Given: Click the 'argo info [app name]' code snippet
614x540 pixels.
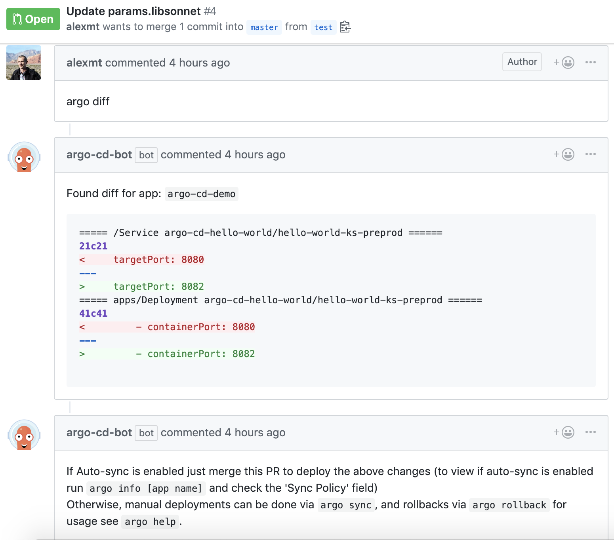Looking at the screenshot, I should [x=146, y=489].
